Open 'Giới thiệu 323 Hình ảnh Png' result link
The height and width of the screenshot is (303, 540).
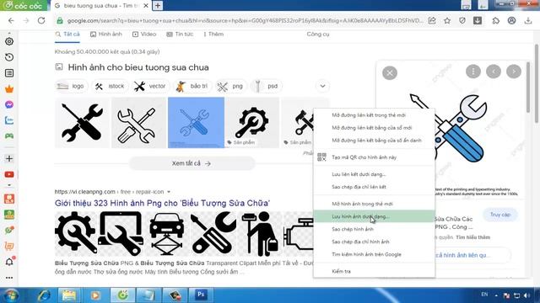[162, 203]
